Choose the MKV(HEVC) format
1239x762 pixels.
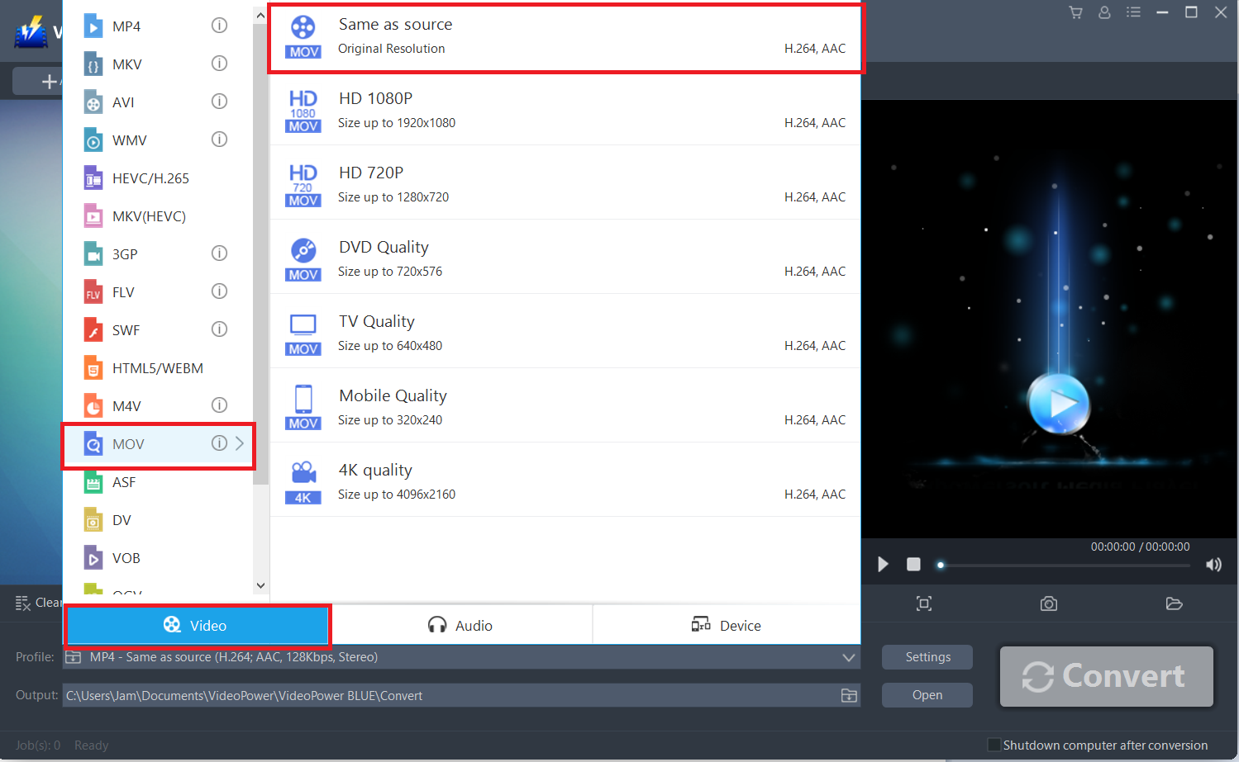point(157,215)
